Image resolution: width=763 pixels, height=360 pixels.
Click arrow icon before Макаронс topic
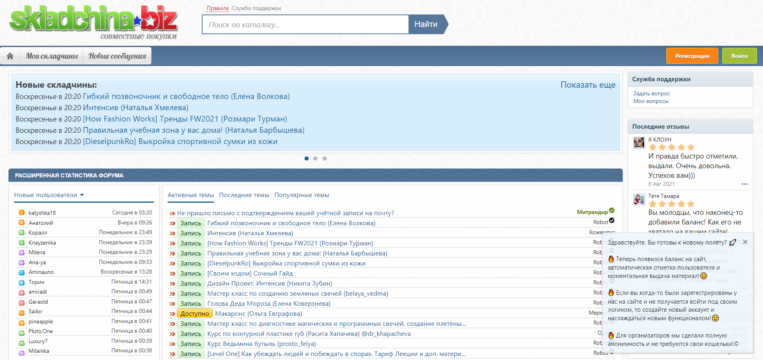tap(172, 314)
